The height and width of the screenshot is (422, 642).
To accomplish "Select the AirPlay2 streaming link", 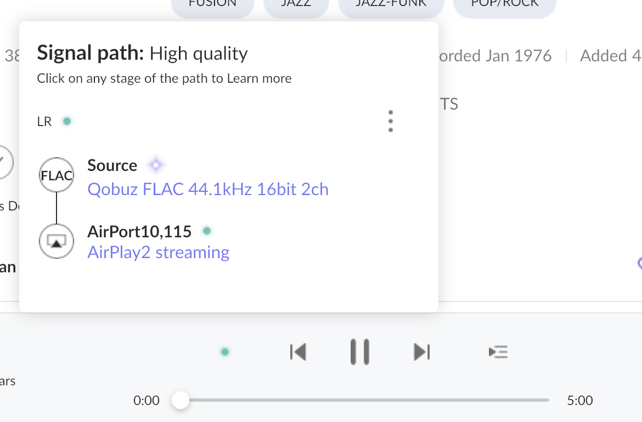I will pos(158,253).
